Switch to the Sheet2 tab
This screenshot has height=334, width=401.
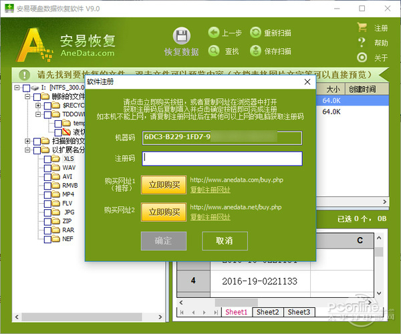click(268, 312)
